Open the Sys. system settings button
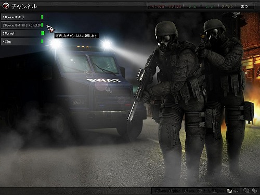 [232, 191]
